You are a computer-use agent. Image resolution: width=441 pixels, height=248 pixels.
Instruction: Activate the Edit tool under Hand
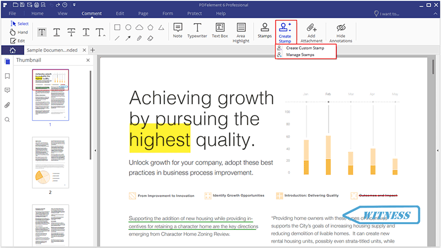coord(18,41)
